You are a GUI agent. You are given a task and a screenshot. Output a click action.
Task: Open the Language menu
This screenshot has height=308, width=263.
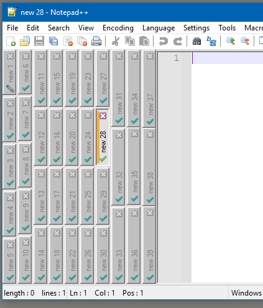(x=159, y=28)
